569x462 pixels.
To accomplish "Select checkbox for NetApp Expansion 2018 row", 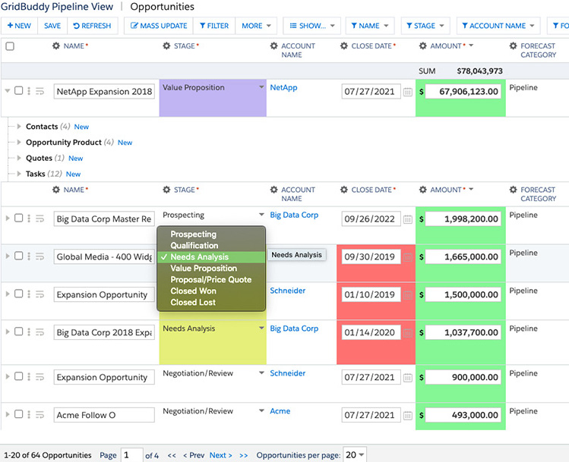I will [18, 90].
